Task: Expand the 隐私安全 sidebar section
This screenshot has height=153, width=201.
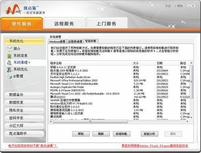Action: coord(25,110)
